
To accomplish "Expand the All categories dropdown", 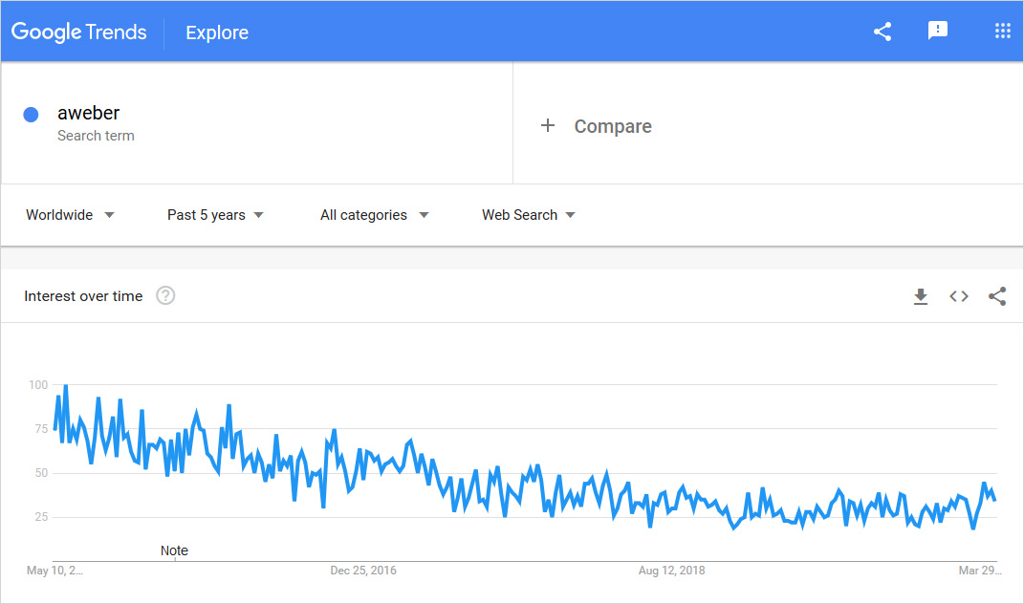I will pos(374,215).
